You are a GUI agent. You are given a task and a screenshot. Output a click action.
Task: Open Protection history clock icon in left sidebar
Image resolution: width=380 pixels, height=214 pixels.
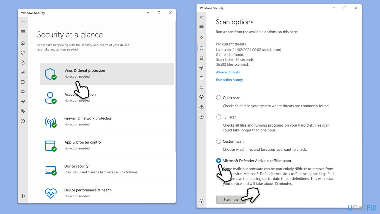click(x=23, y=121)
